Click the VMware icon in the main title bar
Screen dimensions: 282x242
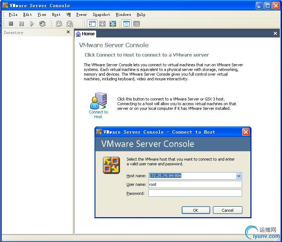pos(5,5)
